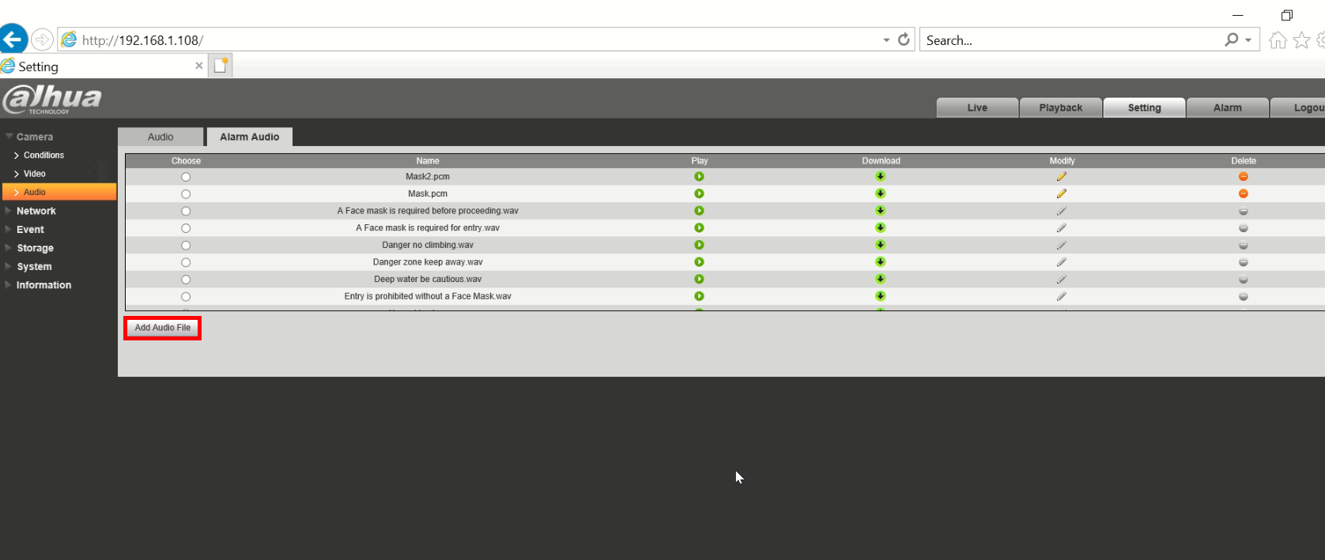This screenshot has width=1325, height=560.
Task: Download the Mask2.pcm file
Action: pyautogui.click(x=880, y=177)
